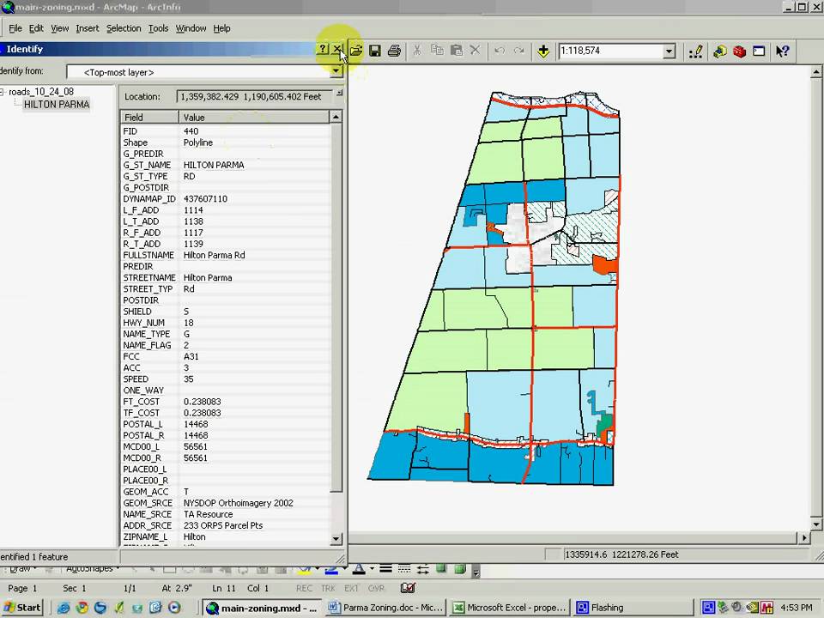Open Google Chrome from quick launch
Image resolution: width=824 pixels, height=618 pixels.
pos(82,608)
